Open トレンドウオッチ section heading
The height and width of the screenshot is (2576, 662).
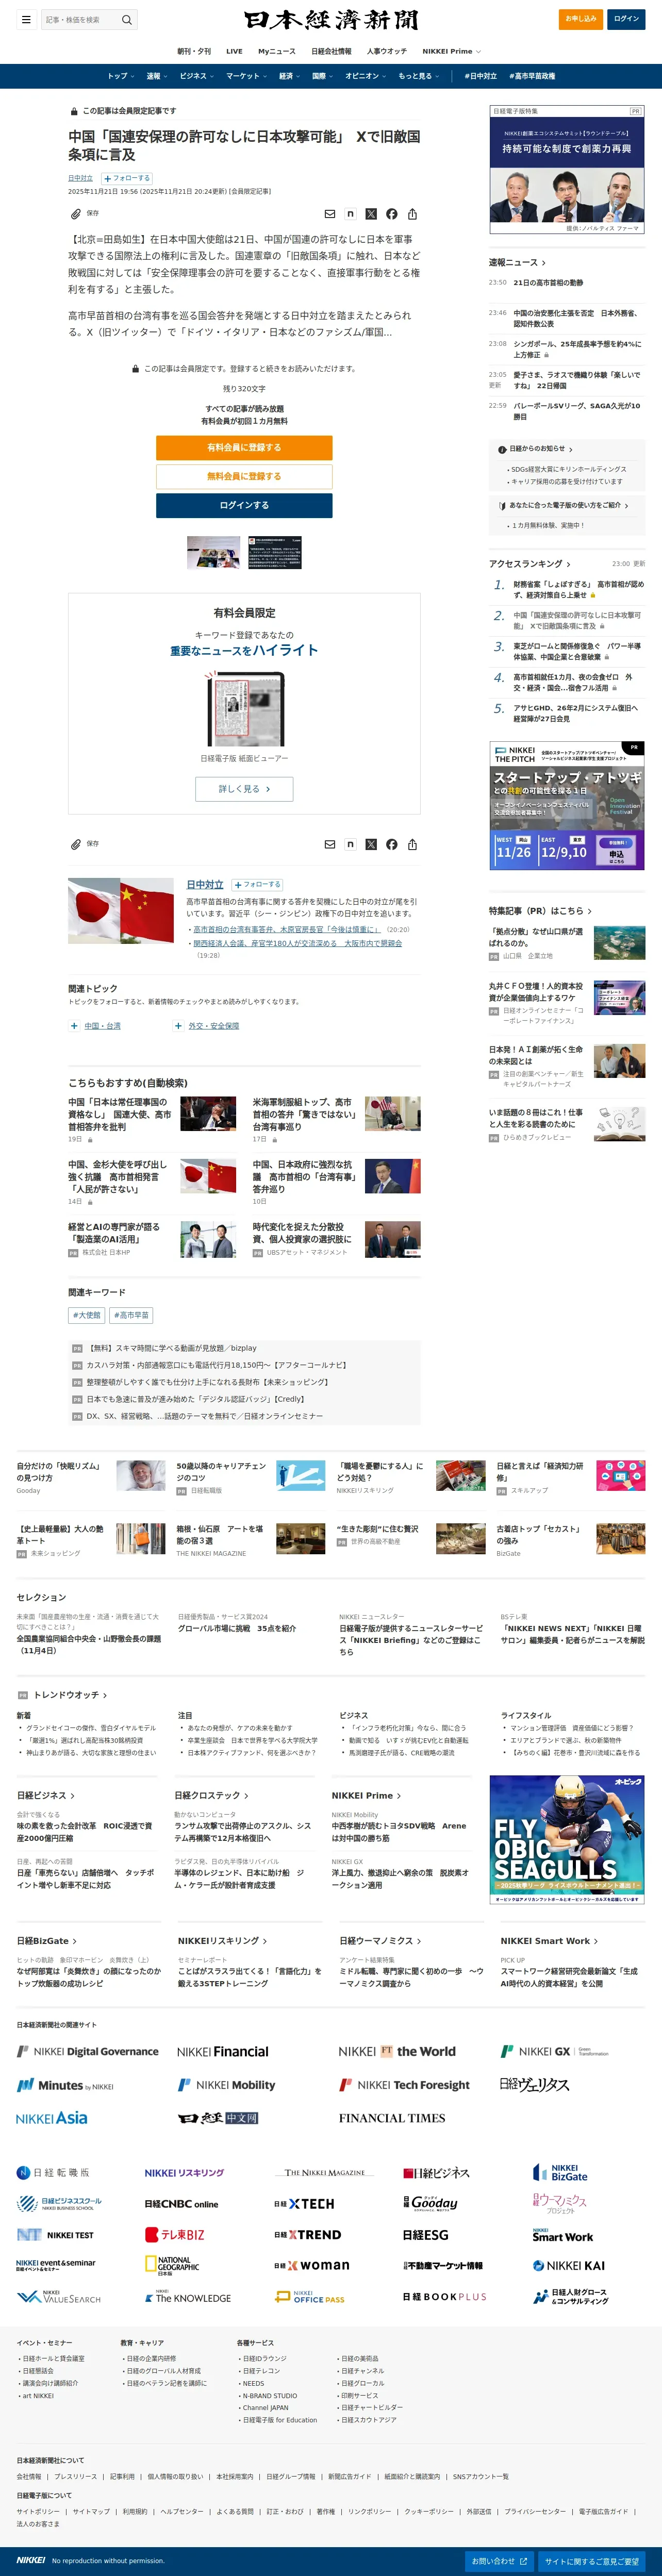click(x=70, y=1695)
